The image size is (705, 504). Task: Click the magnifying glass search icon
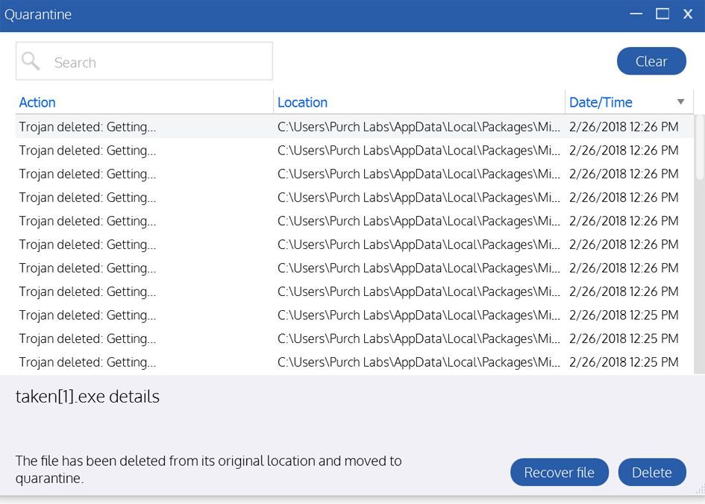click(x=31, y=61)
